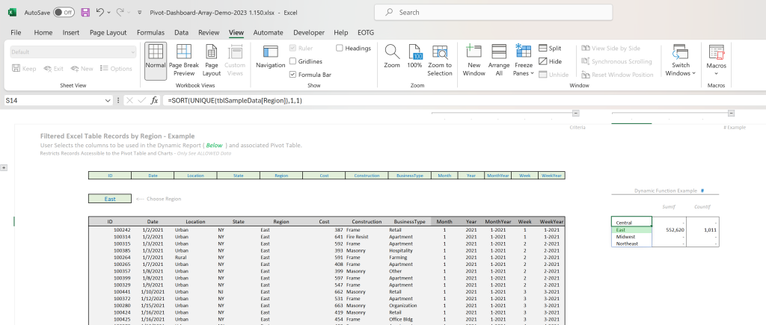Switch to the Home tab
This screenshot has height=325, width=766.
(x=43, y=33)
